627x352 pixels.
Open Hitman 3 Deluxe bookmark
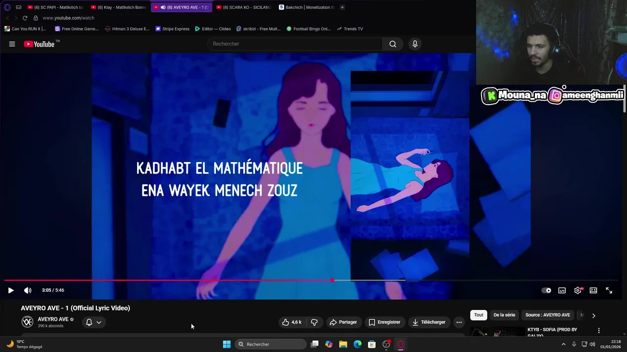point(127,29)
